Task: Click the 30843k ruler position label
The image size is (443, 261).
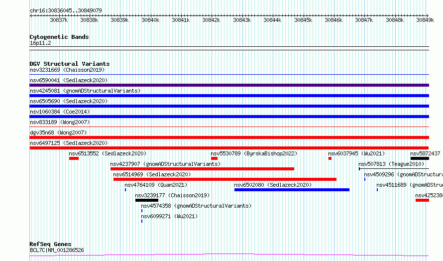Action: pos(242,20)
